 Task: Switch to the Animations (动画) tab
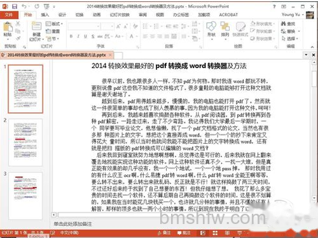pos(97,15)
